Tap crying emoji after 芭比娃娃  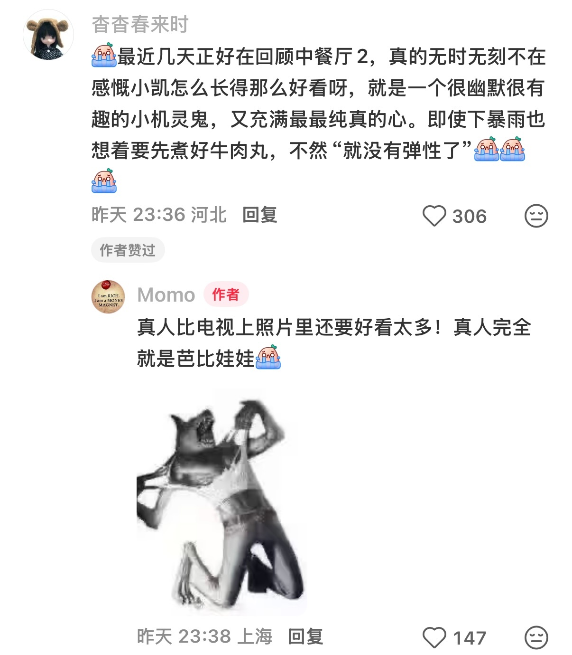pyautogui.click(x=268, y=357)
